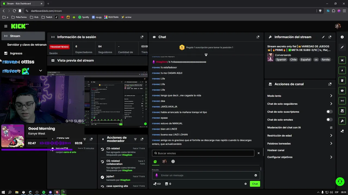Image resolution: width=348 pixels, height=195 pixels.
Task: Open Windows Start menu
Action: point(3,192)
